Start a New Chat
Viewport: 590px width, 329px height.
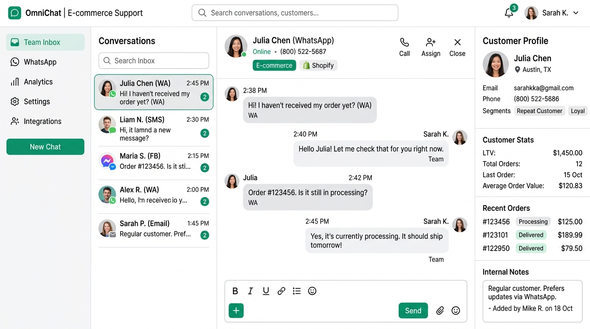coord(45,147)
